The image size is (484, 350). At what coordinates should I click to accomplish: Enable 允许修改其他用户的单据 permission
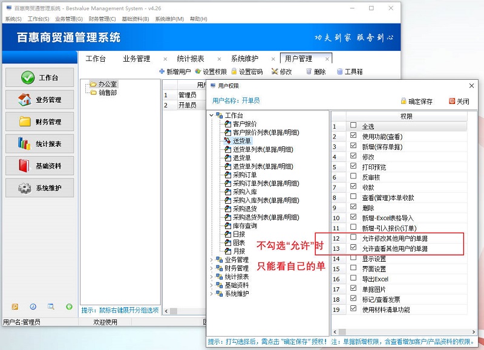[x=353, y=237]
